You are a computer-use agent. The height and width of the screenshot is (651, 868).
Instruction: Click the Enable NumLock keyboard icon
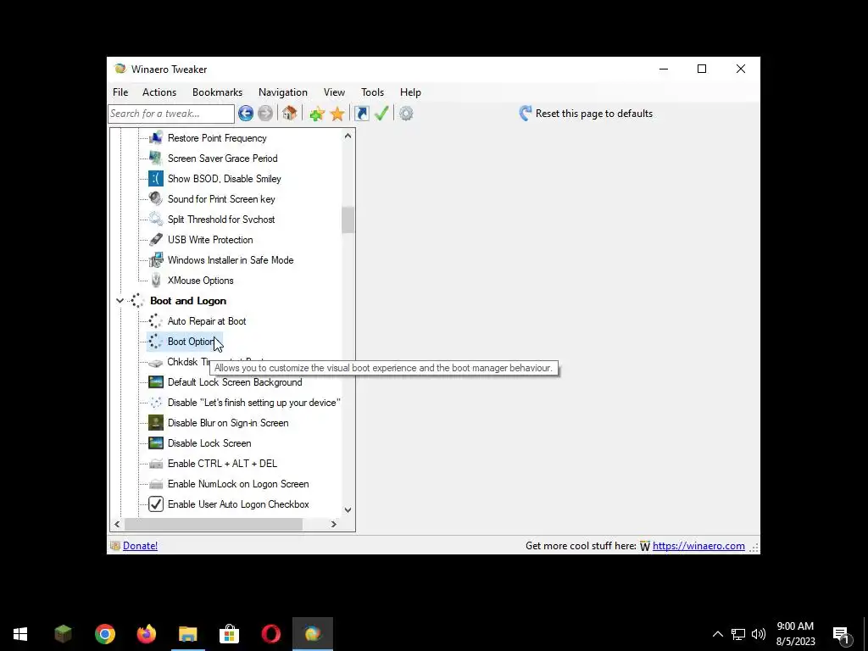click(156, 484)
